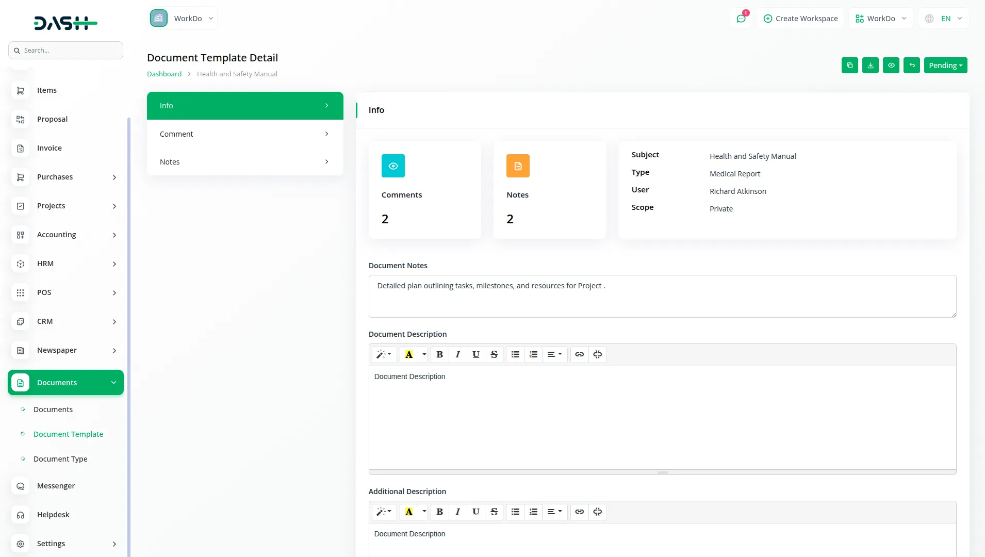Open text alignment dropdown in editor

555,354
